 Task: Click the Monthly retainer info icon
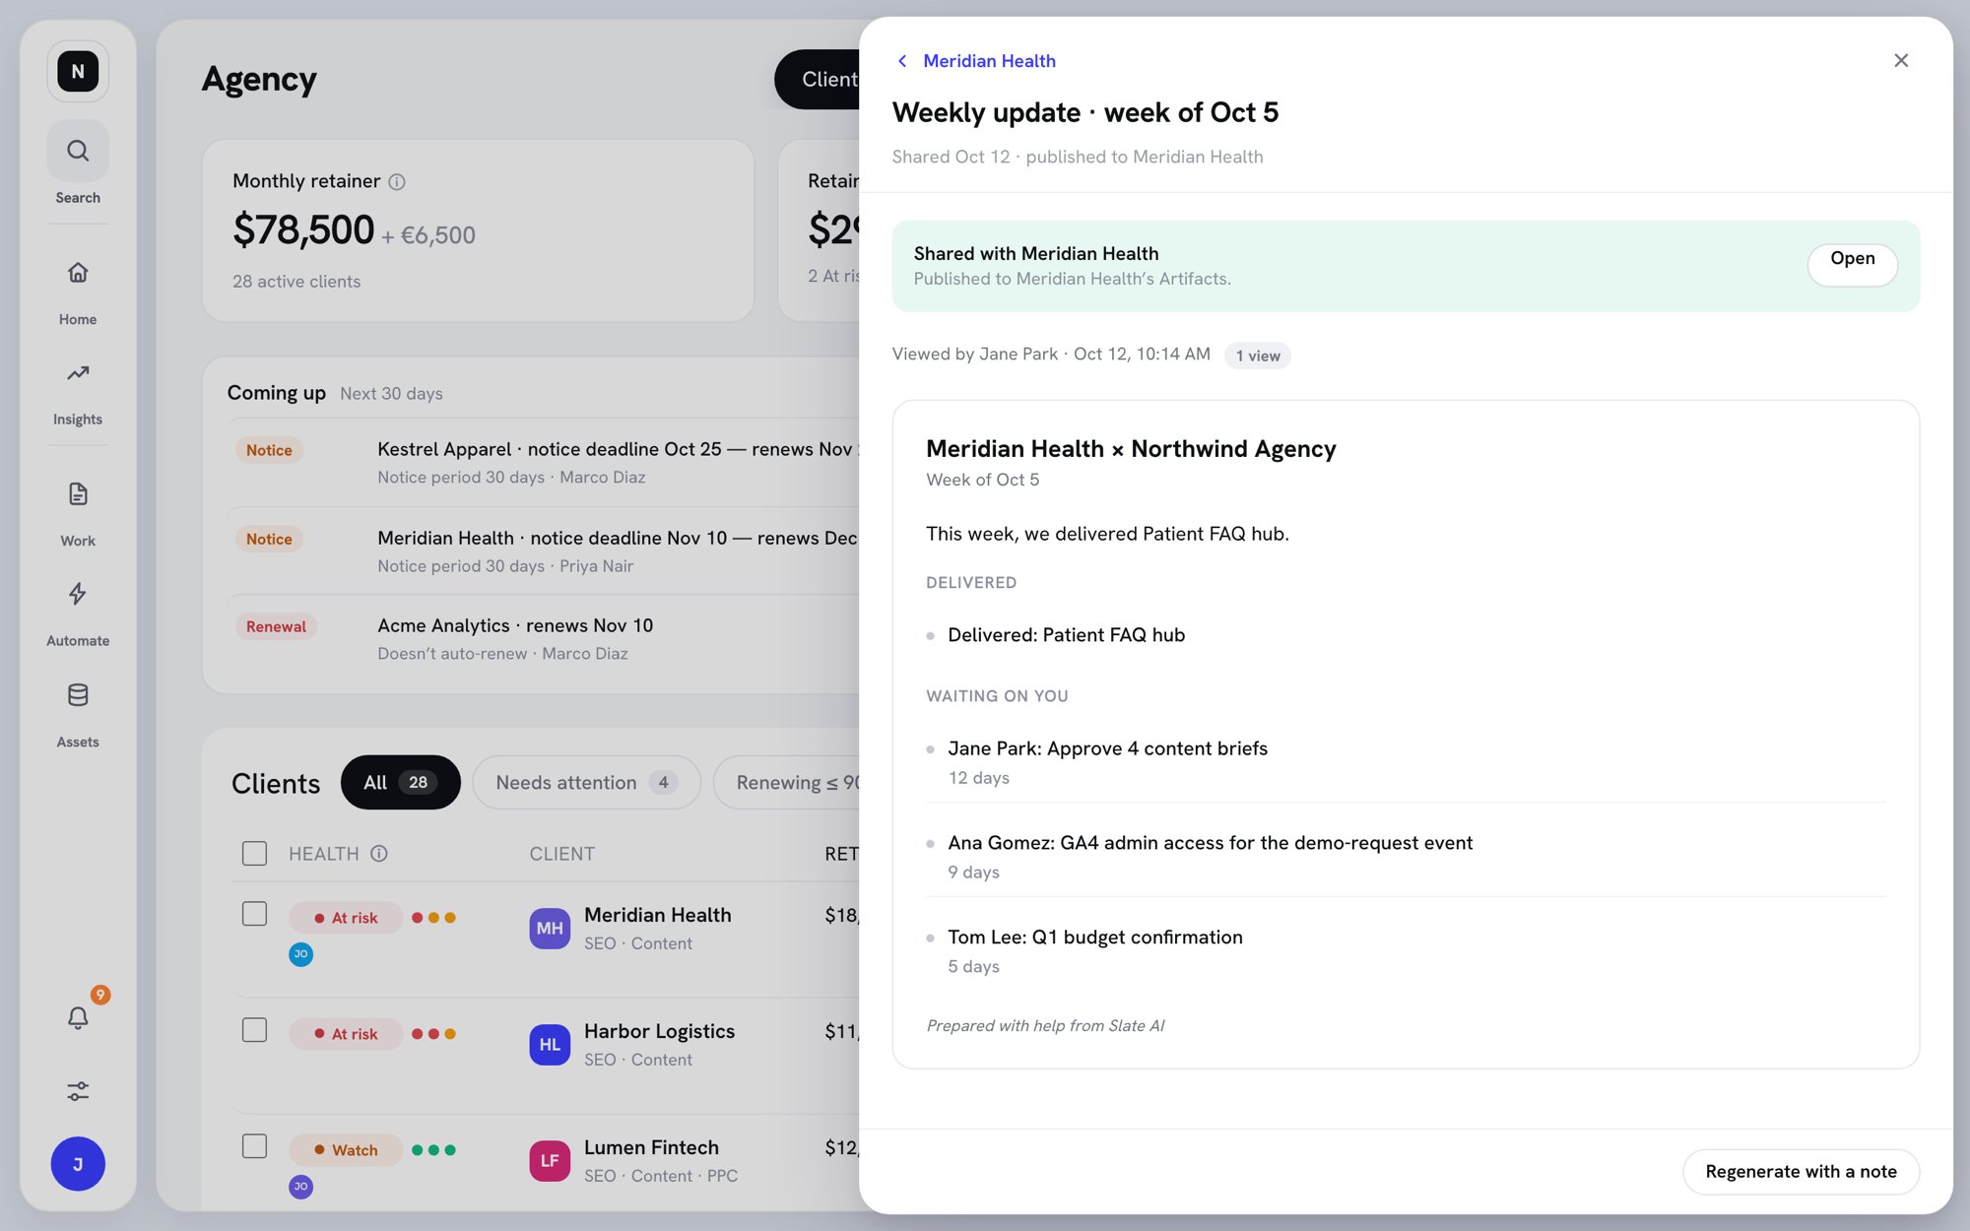point(396,182)
